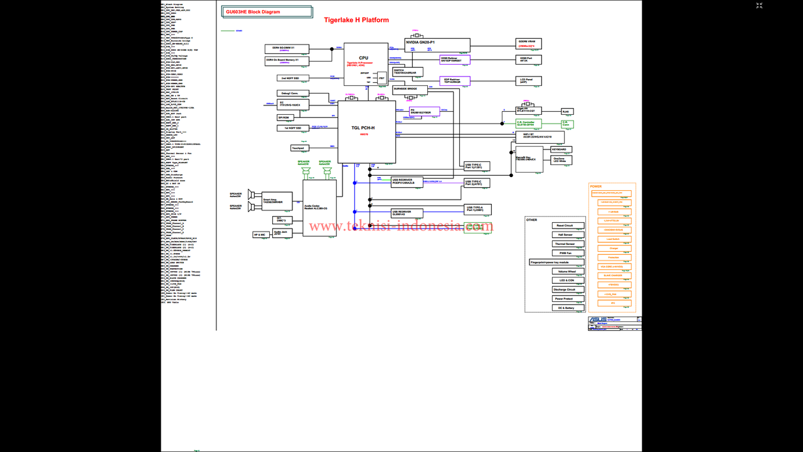This screenshot has width=803, height=452.
Task: Click the KEYBOARD box
Action: tap(561, 149)
